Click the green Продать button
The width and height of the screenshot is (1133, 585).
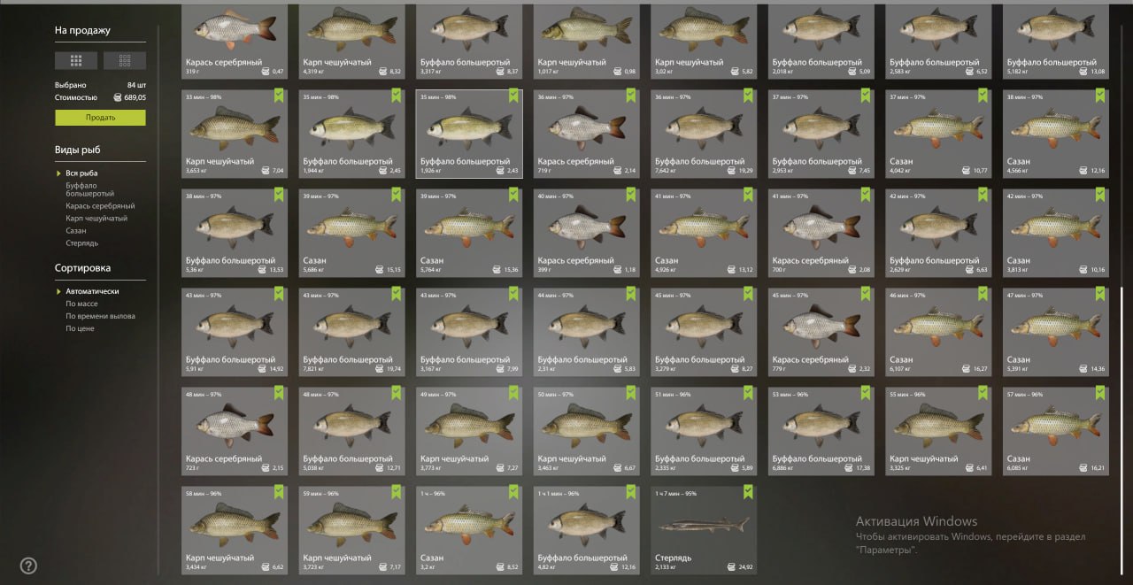coord(100,118)
